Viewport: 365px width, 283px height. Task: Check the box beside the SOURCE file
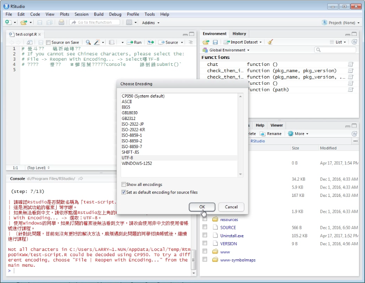point(204,227)
